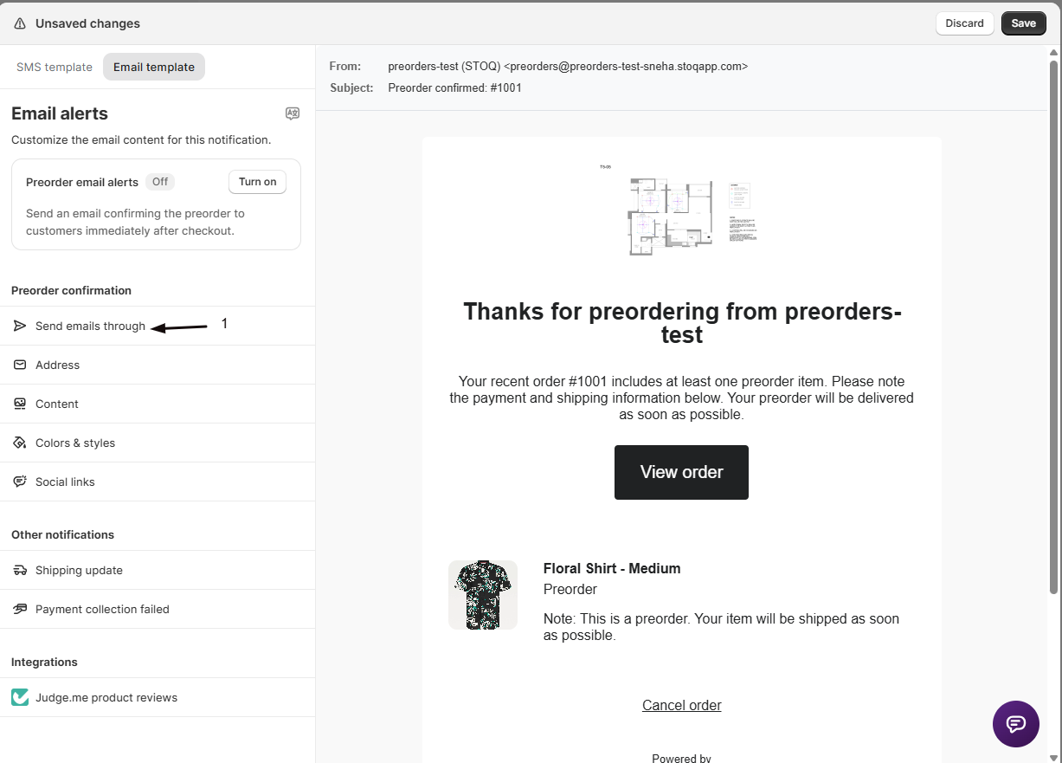Click the Floral Shirt product thumbnail
1062x763 pixels.
click(x=483, y=594)
